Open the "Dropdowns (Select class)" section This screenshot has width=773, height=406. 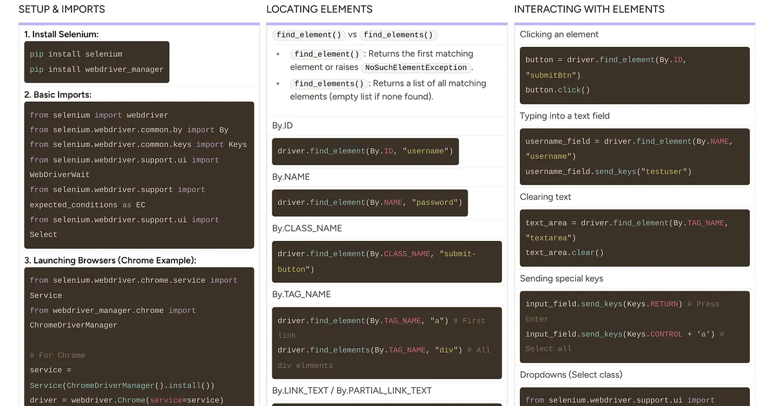coord(571,374)
